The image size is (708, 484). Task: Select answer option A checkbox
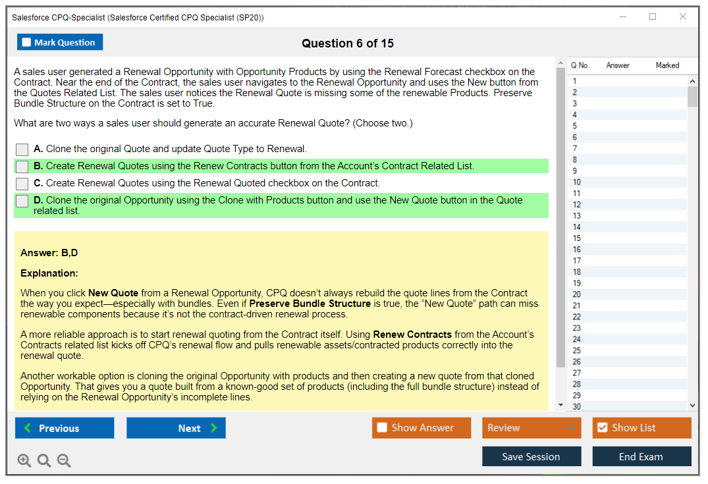22,149
